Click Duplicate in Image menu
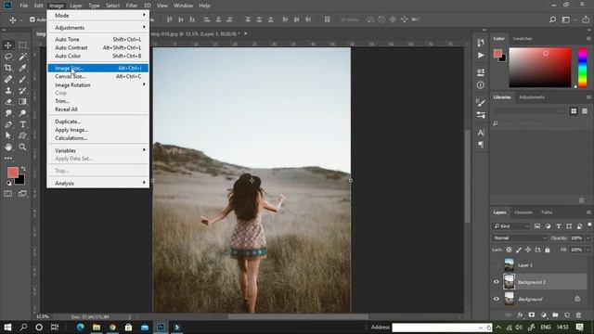594x334 pixels. [98, 122]
